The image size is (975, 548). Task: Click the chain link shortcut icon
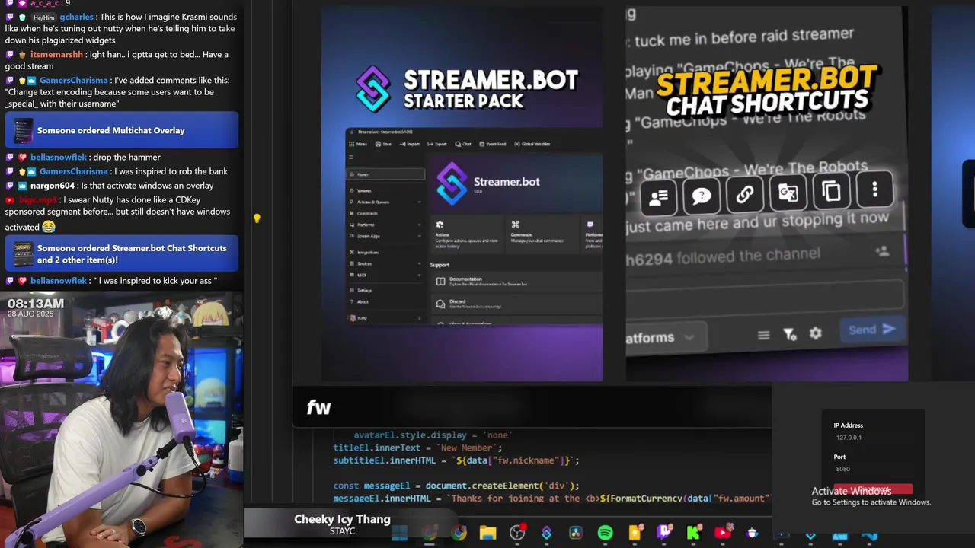click(744, 195)
